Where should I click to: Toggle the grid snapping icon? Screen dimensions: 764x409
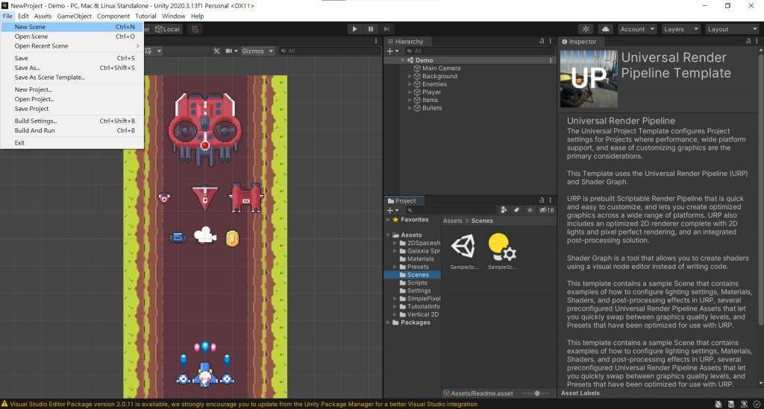[195, 29]
